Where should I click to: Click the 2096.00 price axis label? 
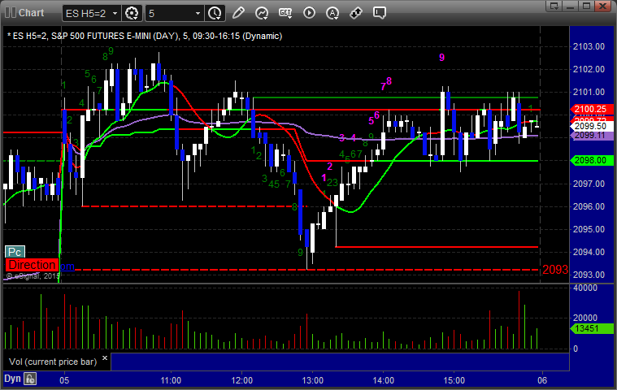pyautogui.click(x=589, y=207)
